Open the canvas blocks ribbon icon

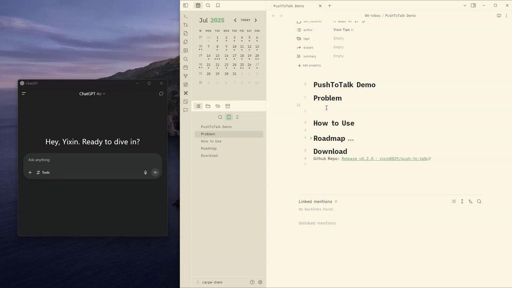click(x=186, y=85)
